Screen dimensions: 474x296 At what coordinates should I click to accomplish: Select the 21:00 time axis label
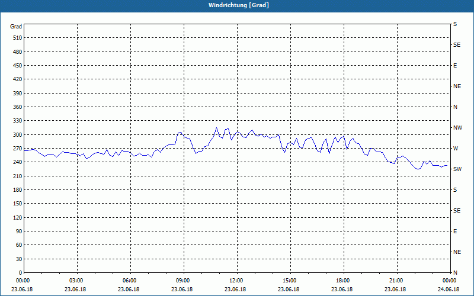pos(397,281)
